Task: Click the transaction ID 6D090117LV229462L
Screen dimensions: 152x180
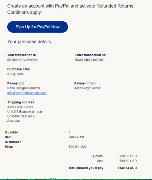Action: [22, 60]
